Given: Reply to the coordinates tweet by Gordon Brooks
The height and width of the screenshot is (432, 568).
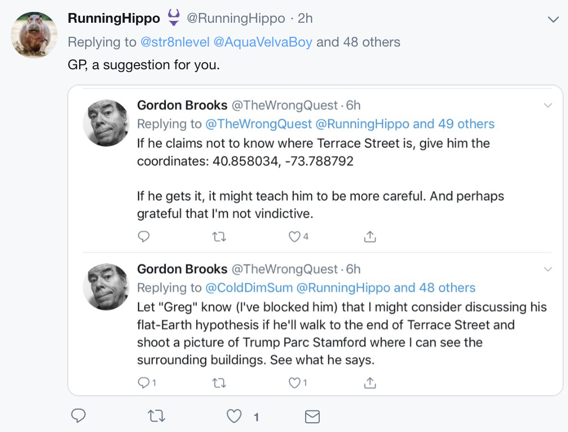Looking at the screenshot, I should 144,237.
